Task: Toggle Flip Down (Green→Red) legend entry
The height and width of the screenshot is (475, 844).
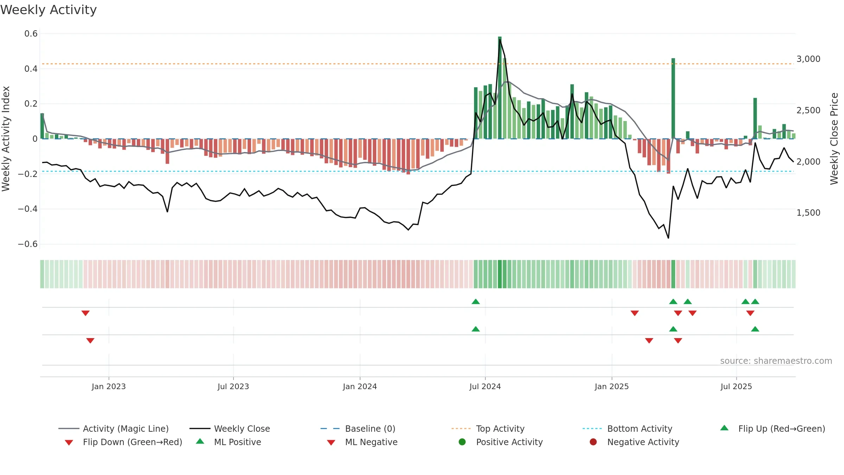Action: 123,442
